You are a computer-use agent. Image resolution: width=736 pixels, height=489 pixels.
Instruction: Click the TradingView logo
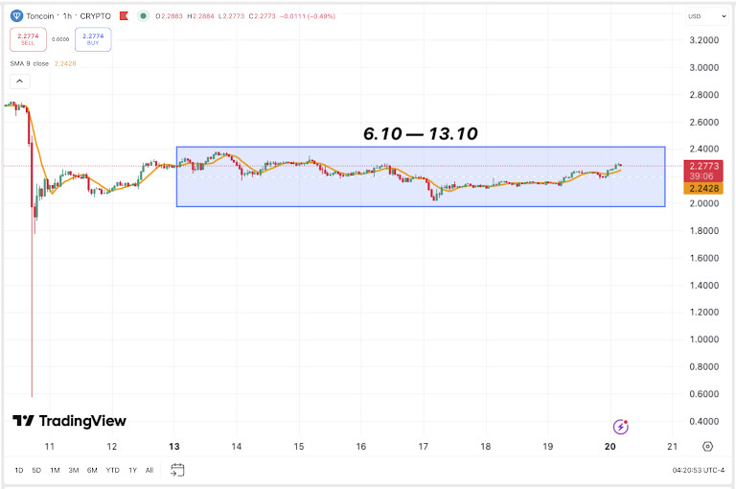click(x=69, y=421)
